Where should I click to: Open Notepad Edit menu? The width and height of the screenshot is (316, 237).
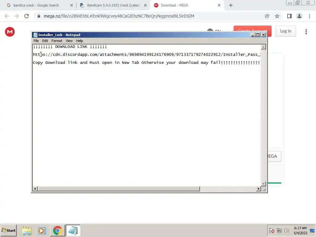tap(45, 41)
